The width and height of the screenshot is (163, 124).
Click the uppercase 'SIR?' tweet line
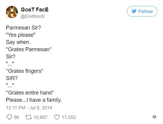(x=12, y=78)
